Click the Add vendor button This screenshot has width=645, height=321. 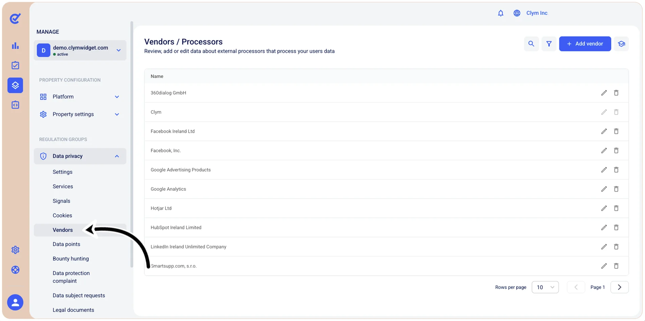click(585, 44)
